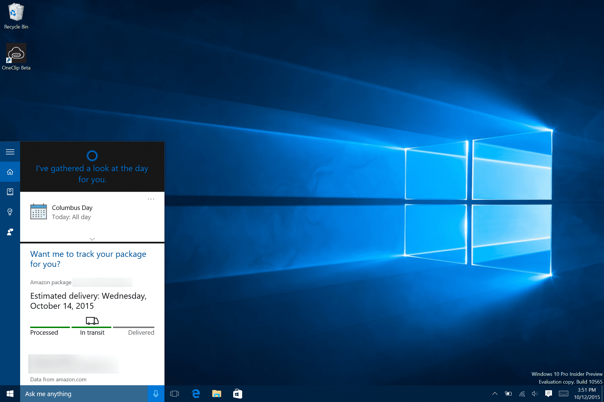Open the calendar card three-dots menu
The width and height of the screenshot is (604, 402).
151,199
